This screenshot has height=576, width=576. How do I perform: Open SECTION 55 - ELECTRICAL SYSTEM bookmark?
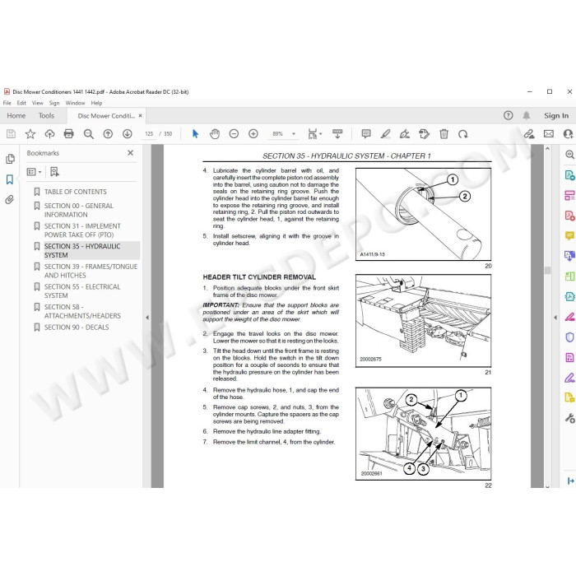pos(82,291)
